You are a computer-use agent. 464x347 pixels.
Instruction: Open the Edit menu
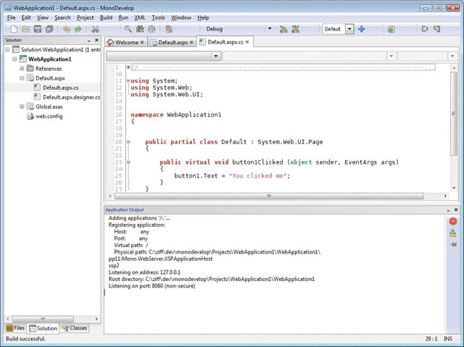[x=26, y=17]
